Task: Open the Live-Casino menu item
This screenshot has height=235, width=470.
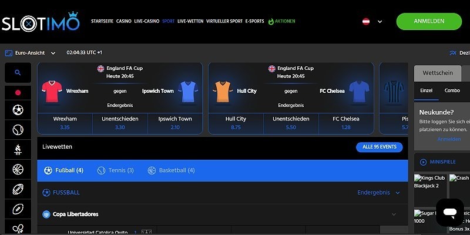Action: 146,21
